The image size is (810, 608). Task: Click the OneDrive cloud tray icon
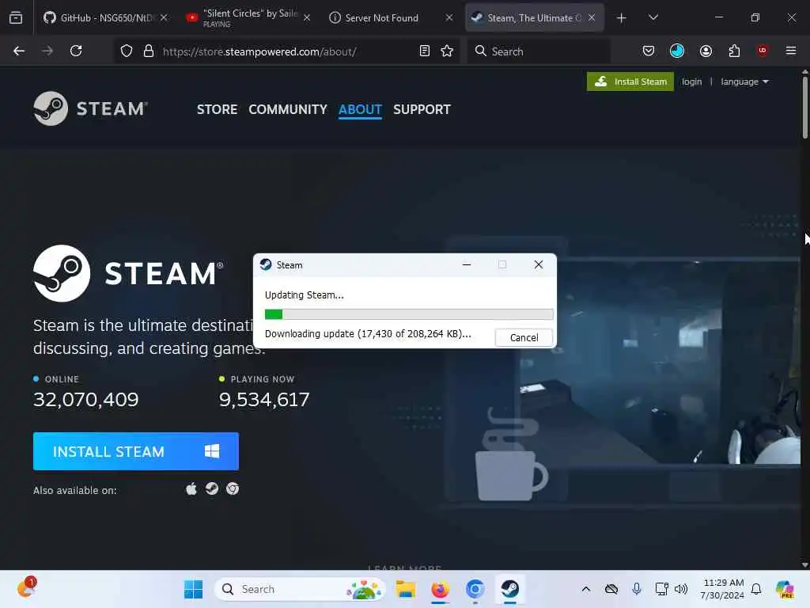(611, 589)
